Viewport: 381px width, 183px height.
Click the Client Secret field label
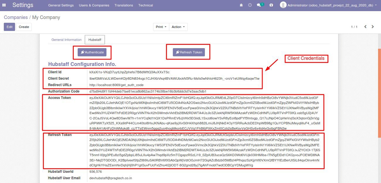point(59,79)
